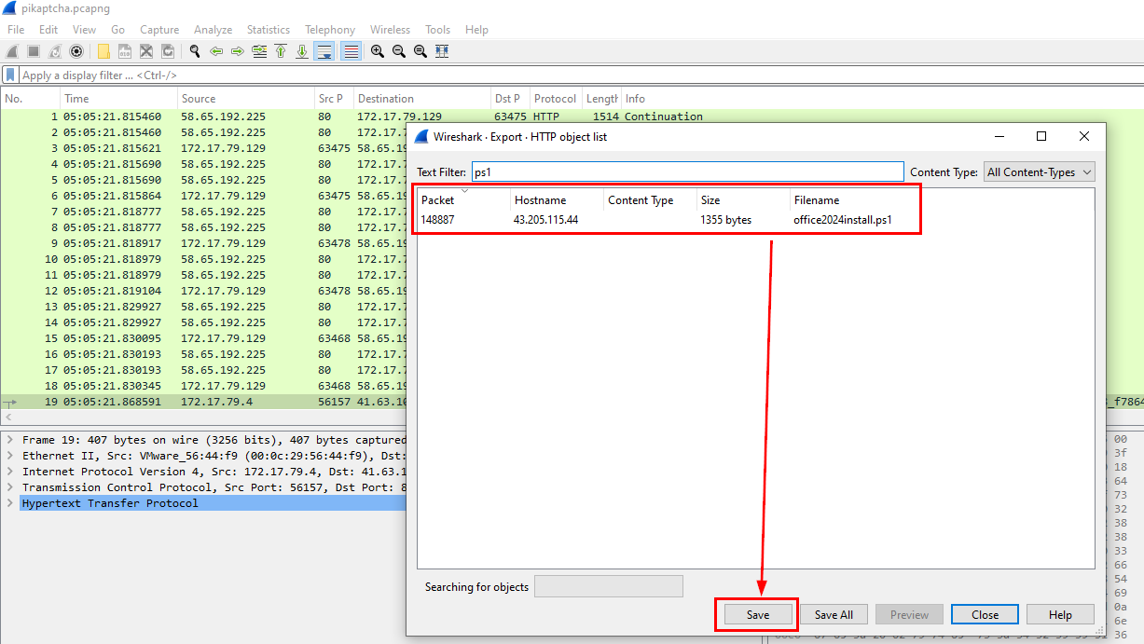Sort objects by Packet column header
Image resolution: width=1144 pixels, height=644 pixels.
[463, 200]
